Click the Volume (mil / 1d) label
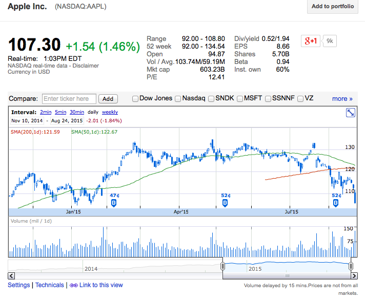This screenshot has height=302, width=365. point(31,221)
